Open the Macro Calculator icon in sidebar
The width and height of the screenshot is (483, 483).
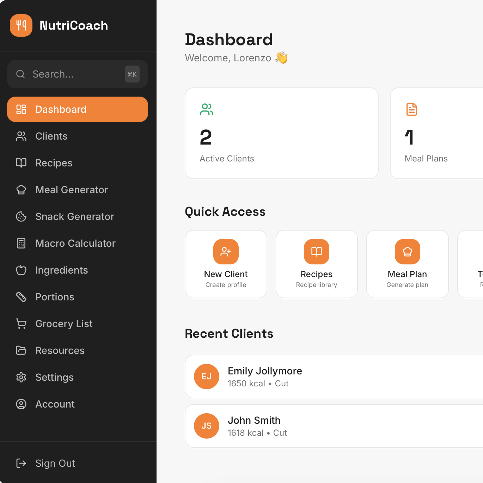[21, 243]
